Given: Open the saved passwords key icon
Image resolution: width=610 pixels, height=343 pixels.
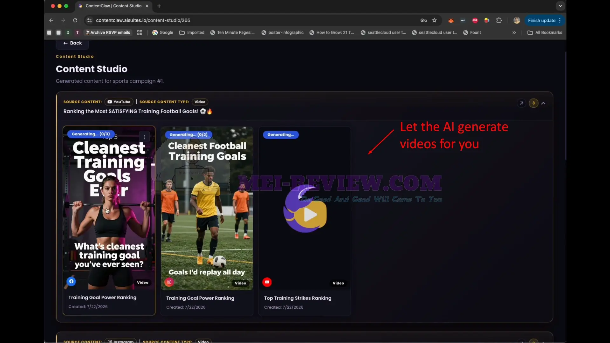Looking at the screenshot, I should 423,20.
